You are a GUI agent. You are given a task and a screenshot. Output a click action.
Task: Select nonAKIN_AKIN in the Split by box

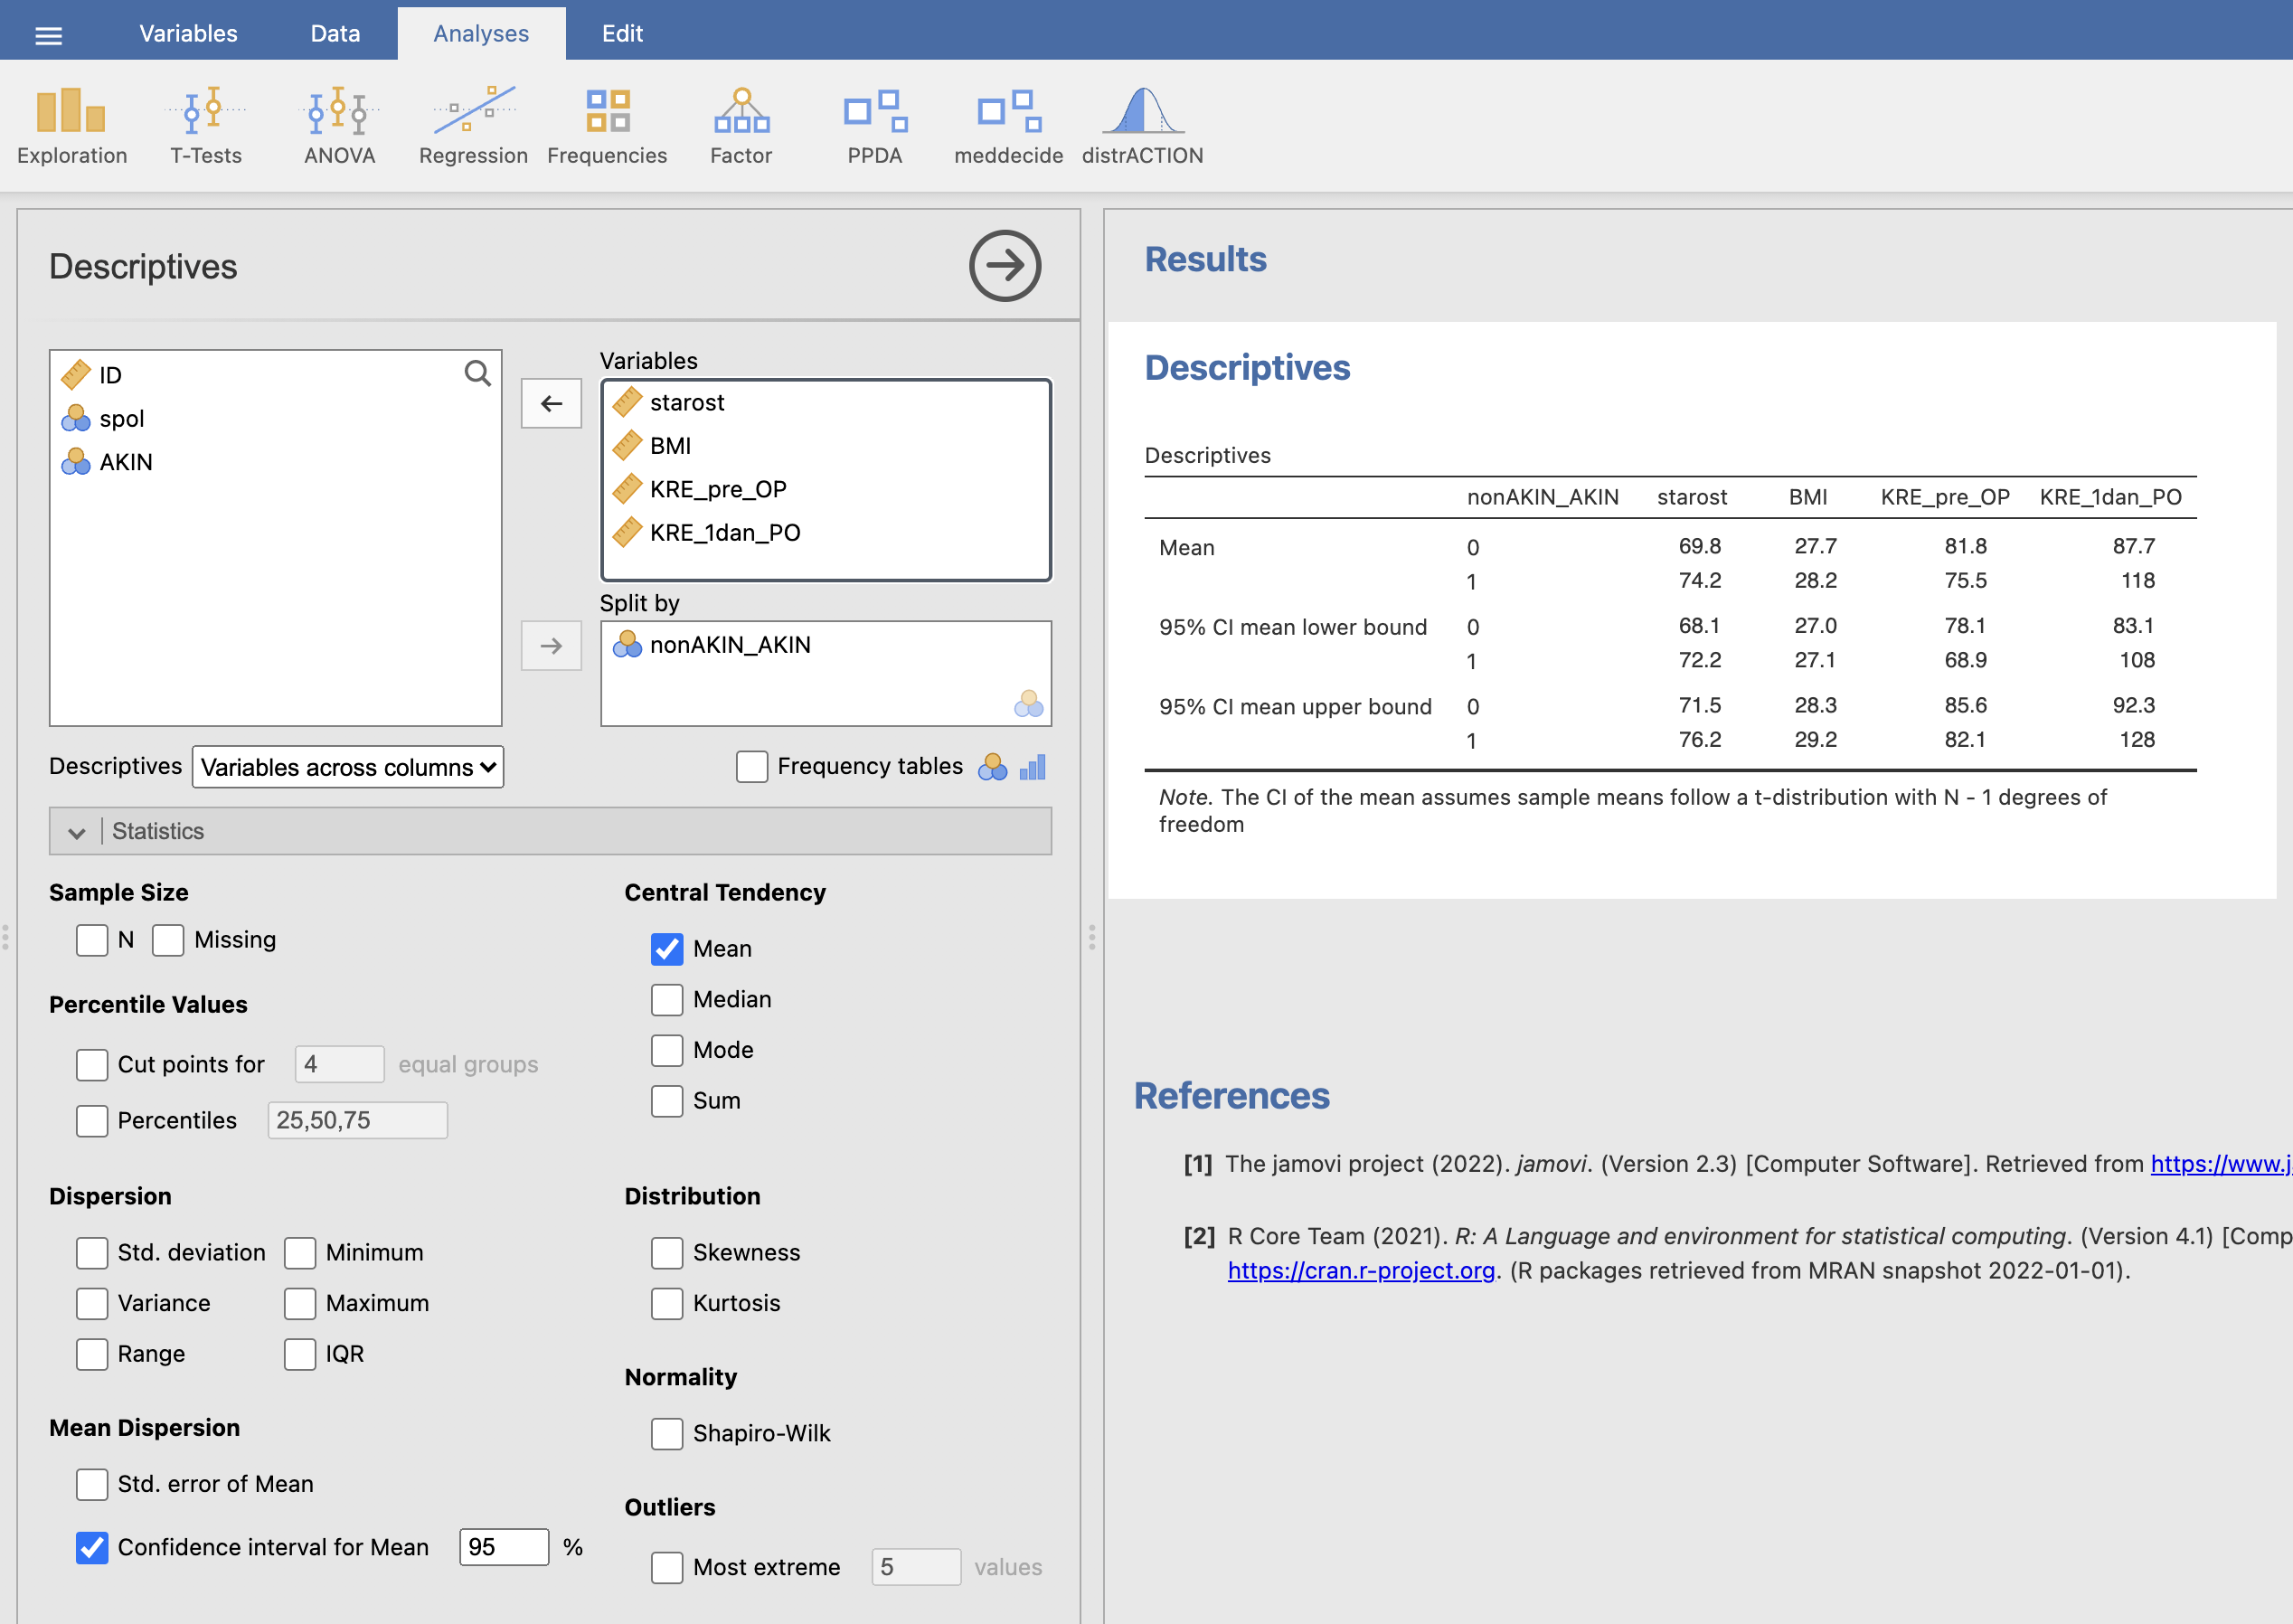(x=826, y=645)
